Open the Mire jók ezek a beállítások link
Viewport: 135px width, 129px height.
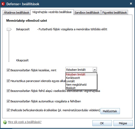click(25, 122)
